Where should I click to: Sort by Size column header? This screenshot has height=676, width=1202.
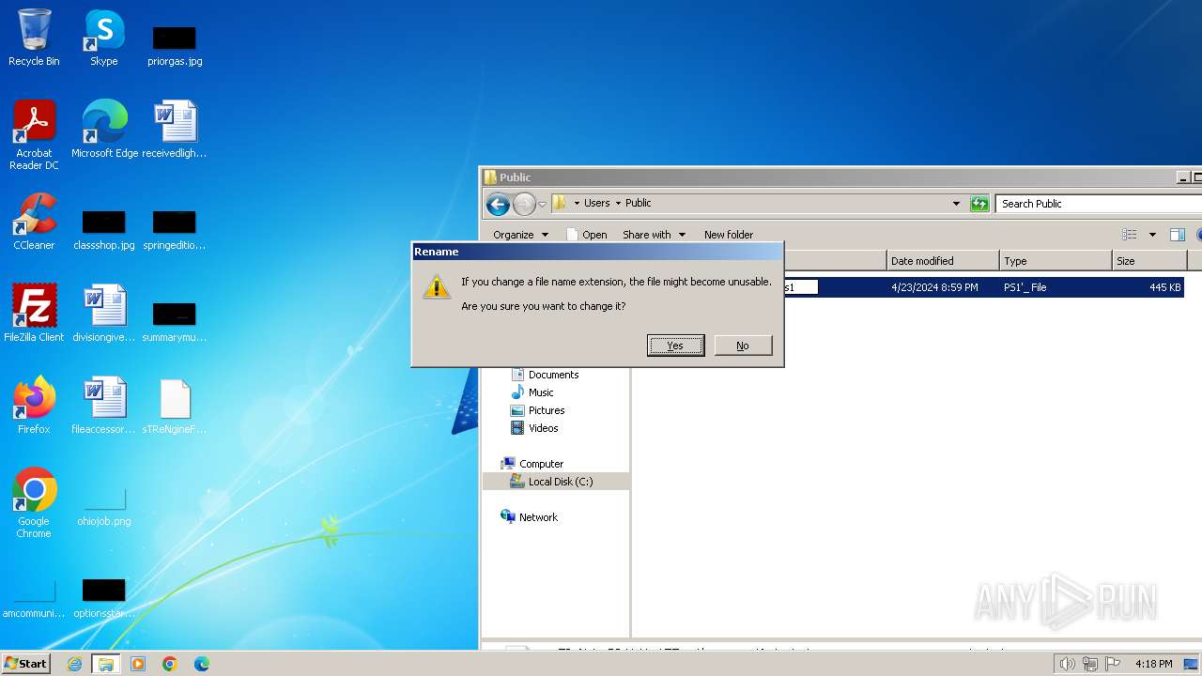[x=1149, y=261]
